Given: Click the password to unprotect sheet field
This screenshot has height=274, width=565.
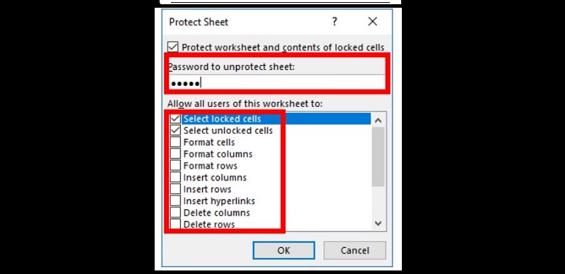Looking at the screenshot, I should point(276,83).
